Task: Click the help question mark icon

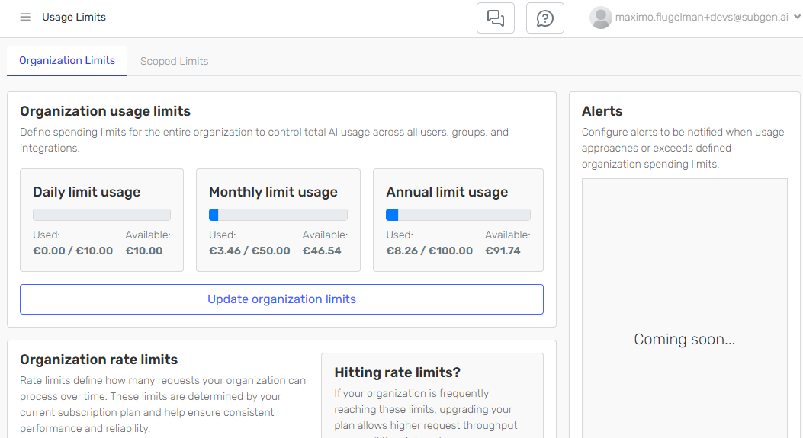Action: pyautogui.click(x=545, y=18)
